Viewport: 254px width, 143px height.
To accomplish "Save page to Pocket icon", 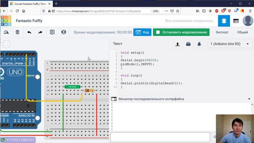I will click(x=172, y=11).
